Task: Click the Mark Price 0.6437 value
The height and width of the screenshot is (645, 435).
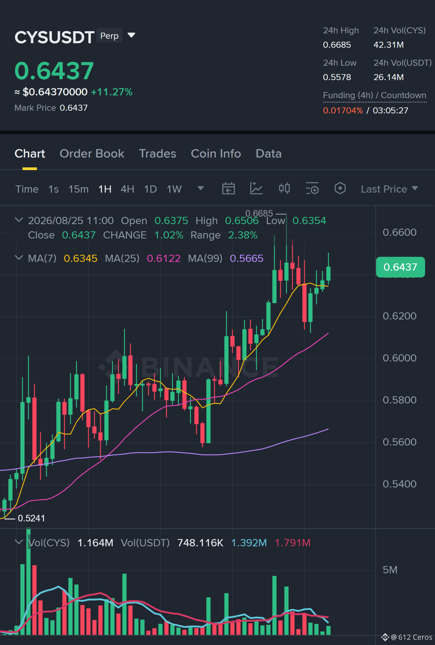Action: point(74,108)
